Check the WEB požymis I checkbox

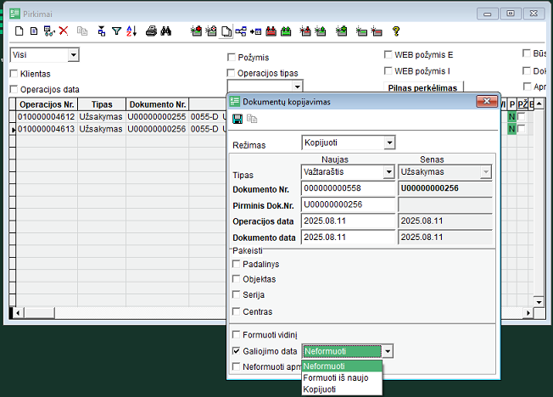point(388,70)
